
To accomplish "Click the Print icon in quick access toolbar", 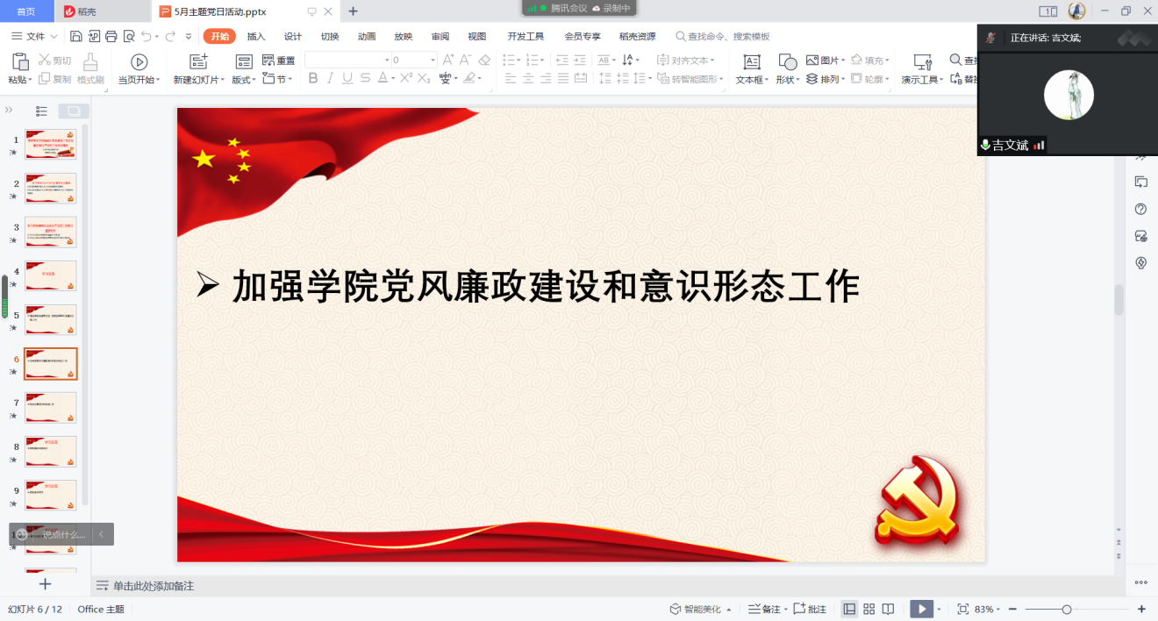I will 111,36.
